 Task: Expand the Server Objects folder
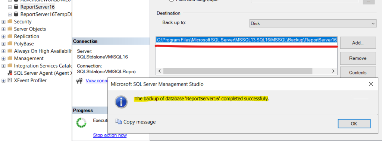[x=3, y=29]
